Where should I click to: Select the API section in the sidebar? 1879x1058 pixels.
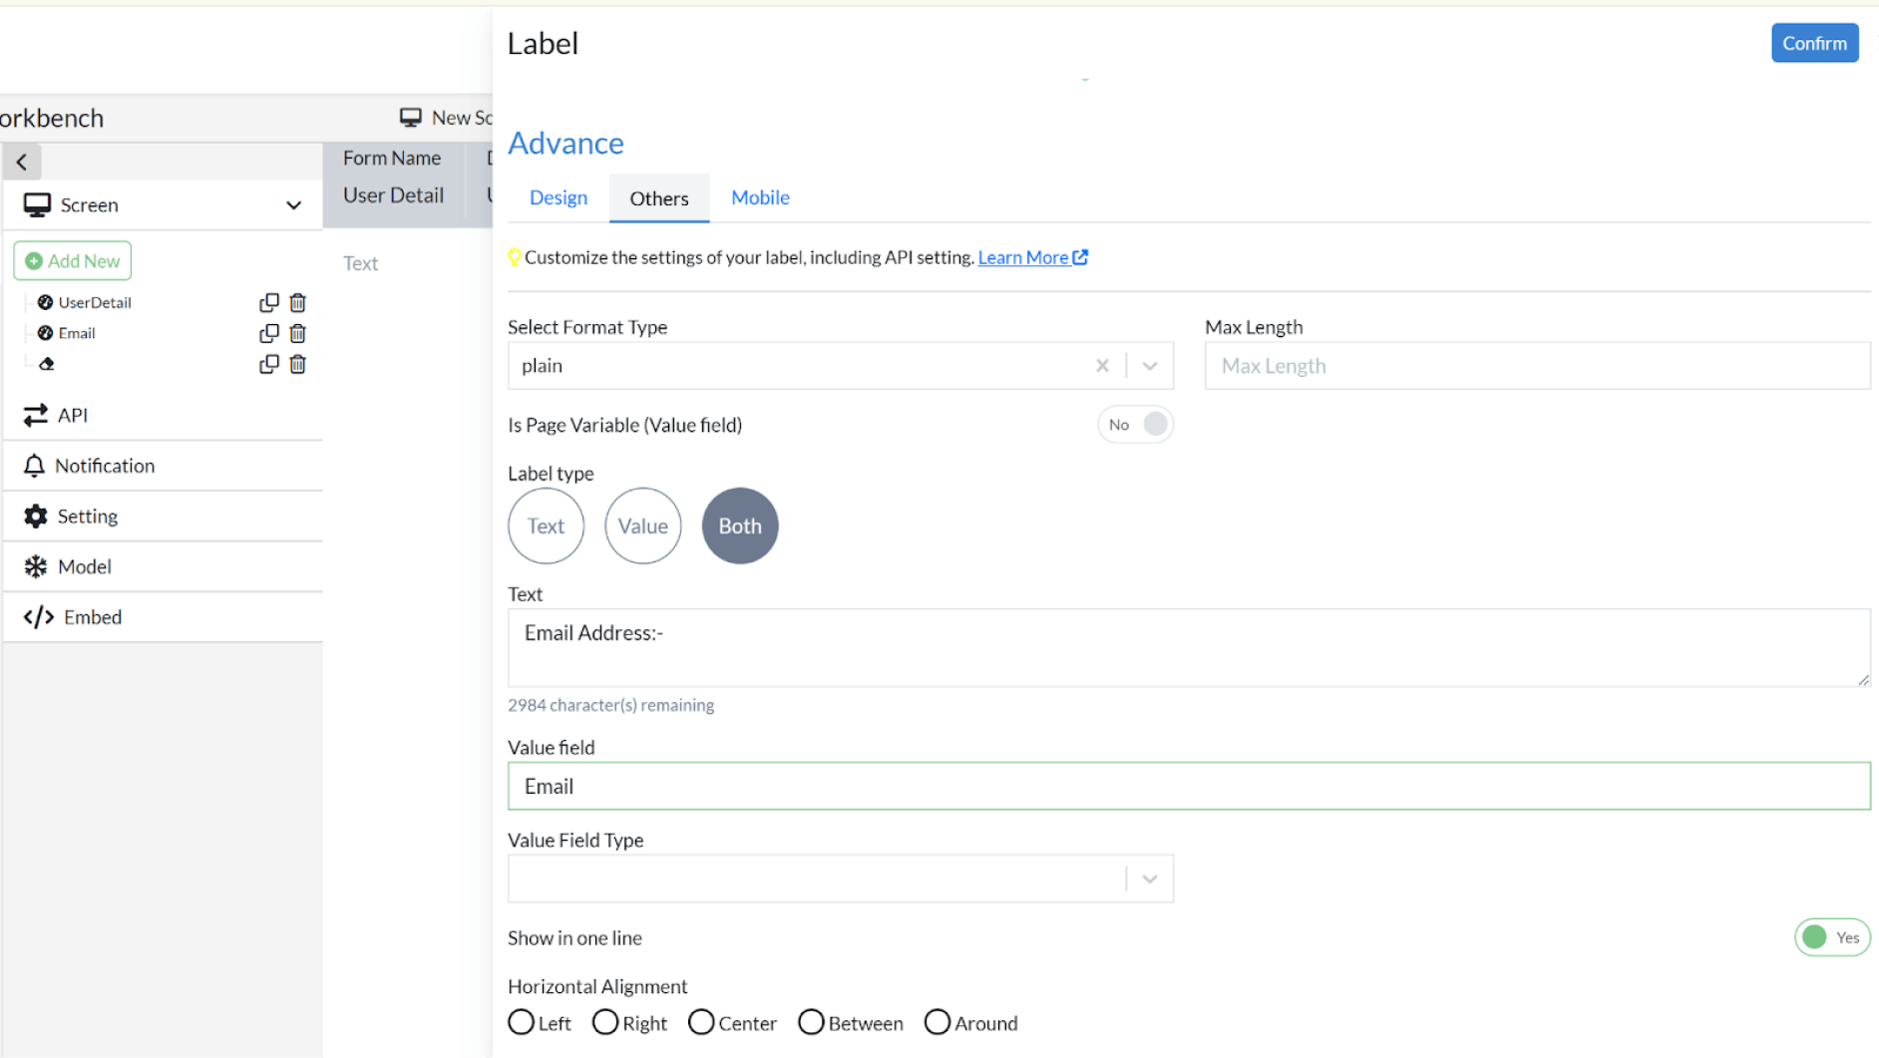click(70, 415)
